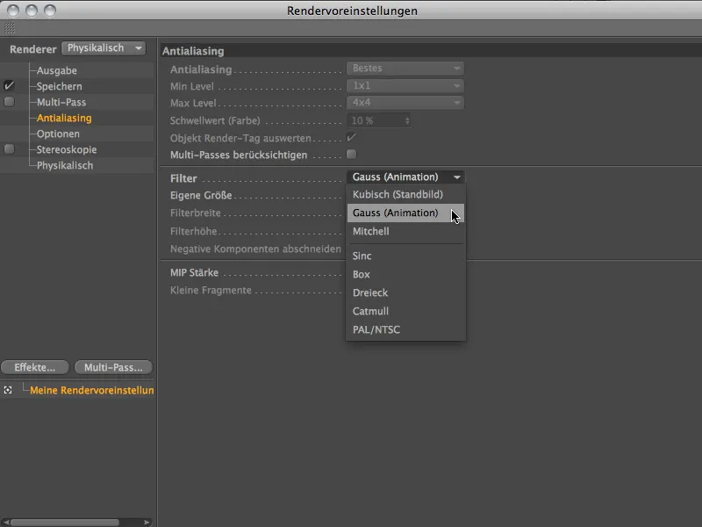Image resolution: width=702 pixels, height=527 pixels.
Task: Open the Antialiasing Bestes dropdown
Action: point(405,68)
